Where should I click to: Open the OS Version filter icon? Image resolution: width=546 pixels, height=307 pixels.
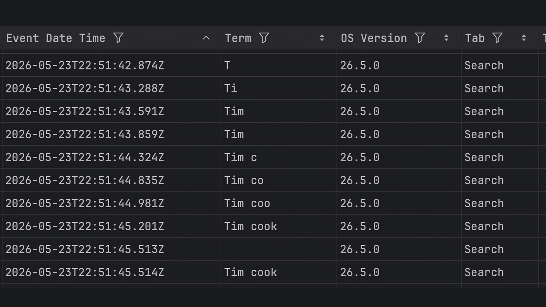[420, 38]
